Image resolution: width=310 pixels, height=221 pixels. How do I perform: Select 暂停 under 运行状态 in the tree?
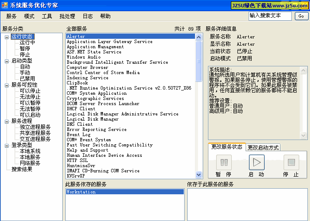click(x=25, y=48)
